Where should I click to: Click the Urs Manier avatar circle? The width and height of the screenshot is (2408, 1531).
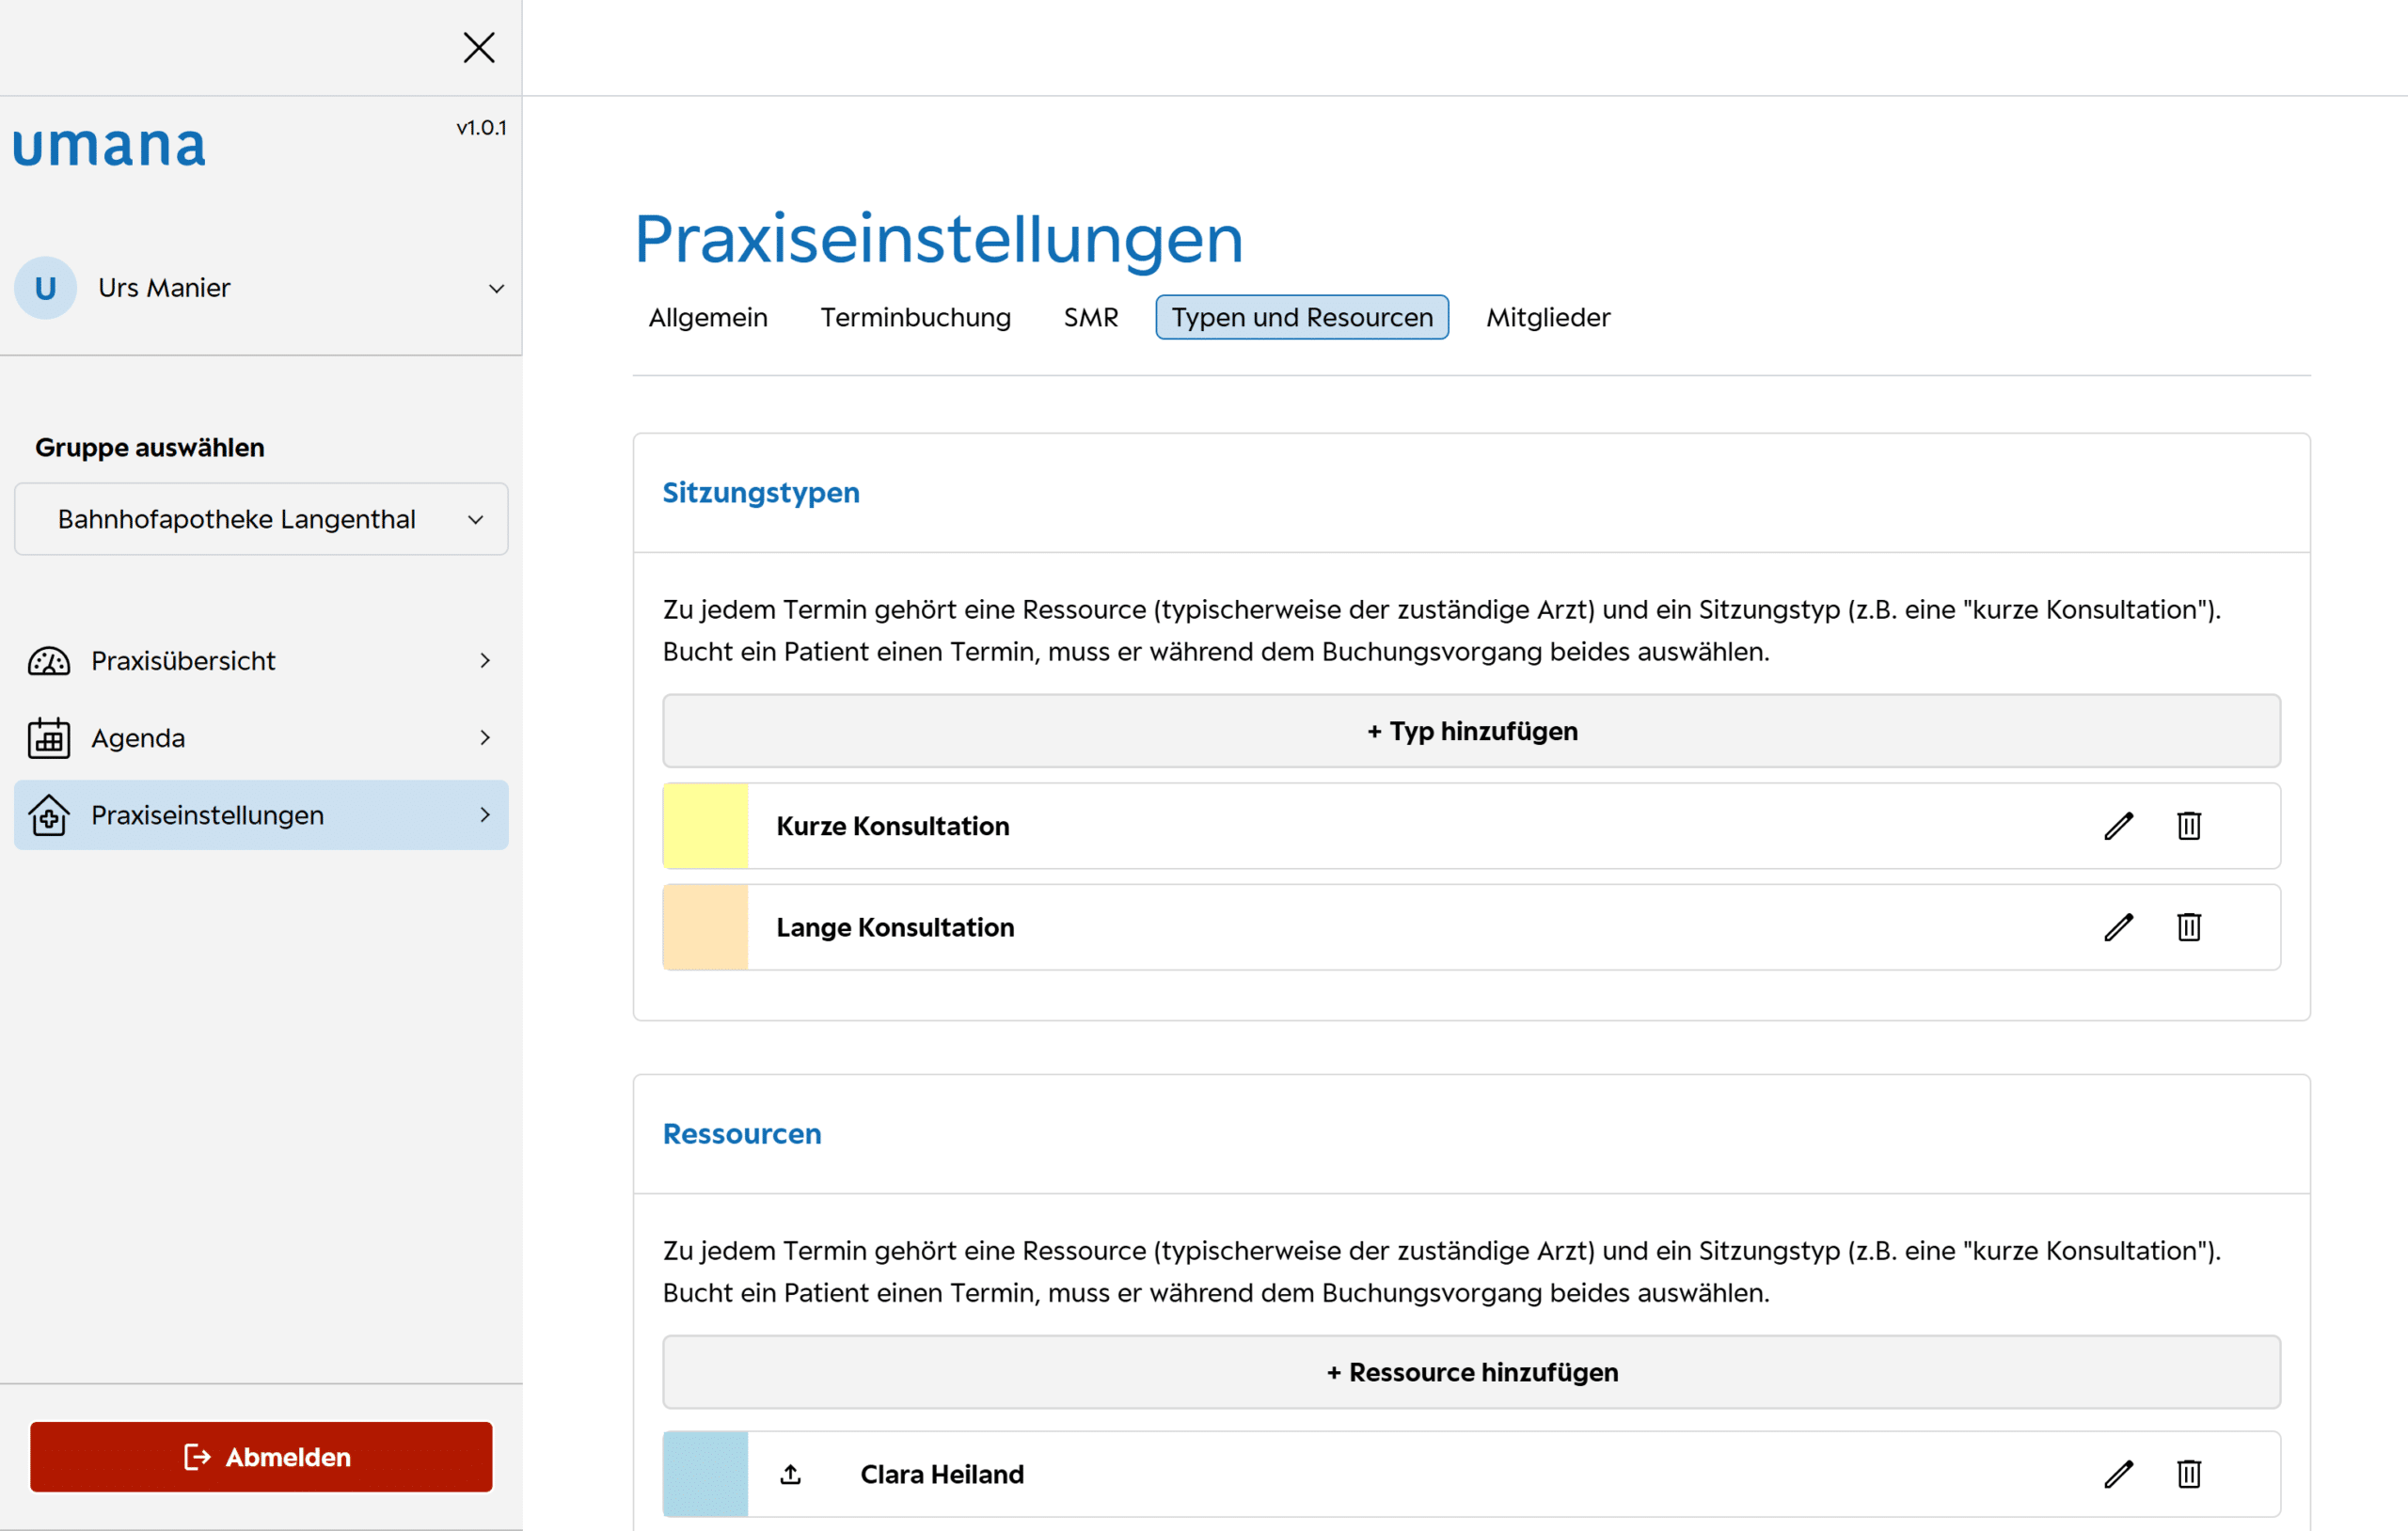(x=45, y=288)
